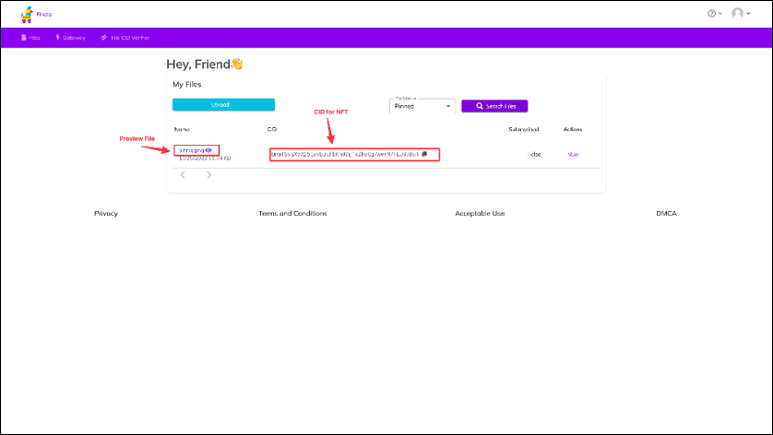
Task: Open the Terms and Conditions link
Action: pyautogui.click(x=292, y=213)
